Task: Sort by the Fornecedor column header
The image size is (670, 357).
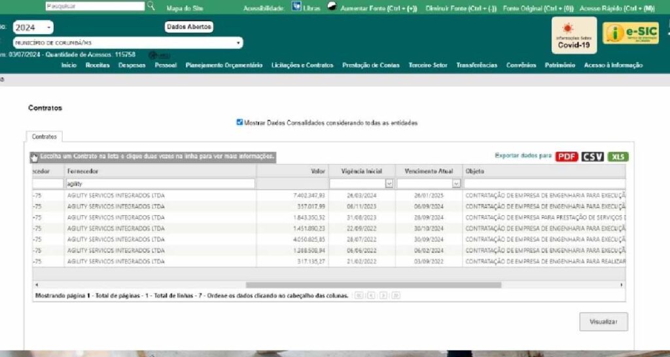Action: pyautogui.click(x=160, y=171)
